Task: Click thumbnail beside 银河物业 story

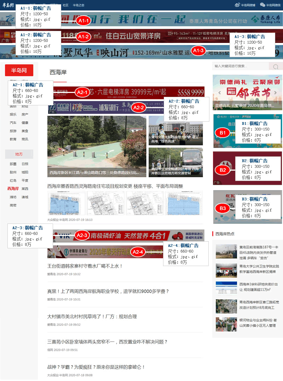Action: (x=226, y=324)
